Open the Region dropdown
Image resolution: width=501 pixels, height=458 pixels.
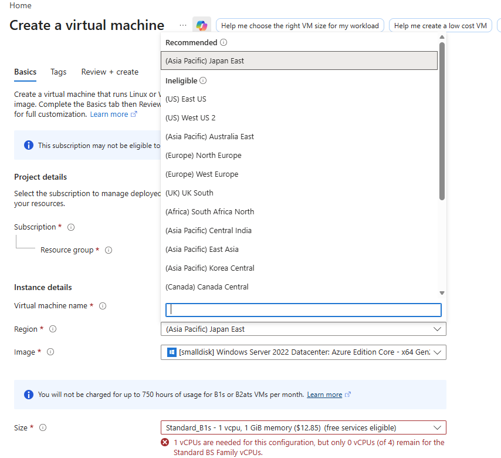pyautogui.click(x=303, y=329)
